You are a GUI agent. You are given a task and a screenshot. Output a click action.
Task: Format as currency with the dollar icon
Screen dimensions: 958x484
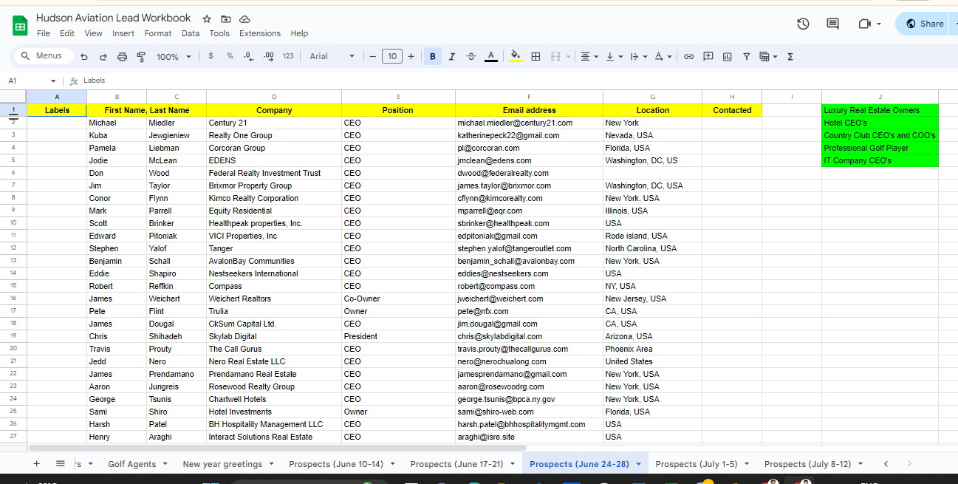tap(211, 56)
